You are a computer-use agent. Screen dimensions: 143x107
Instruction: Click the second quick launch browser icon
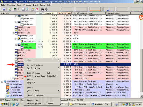[x=17, y=104]
